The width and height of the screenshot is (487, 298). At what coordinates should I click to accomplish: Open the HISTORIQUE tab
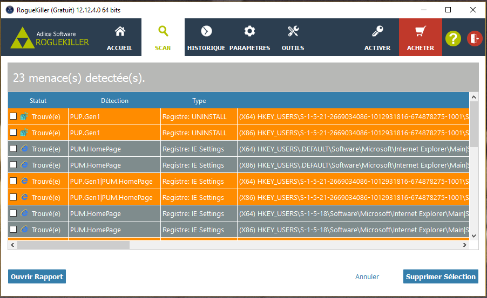point(206,38)
